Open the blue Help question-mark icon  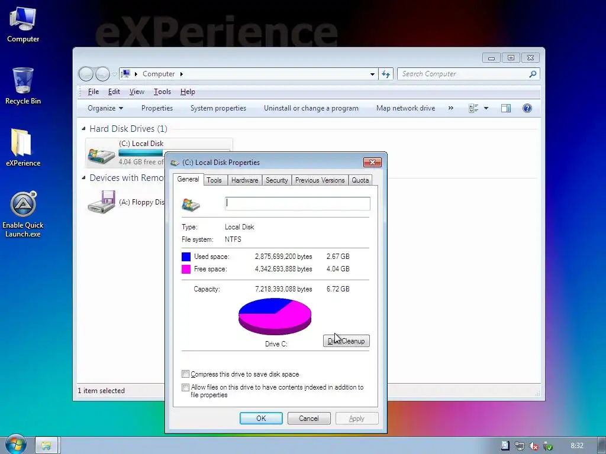tap(527, 108)
